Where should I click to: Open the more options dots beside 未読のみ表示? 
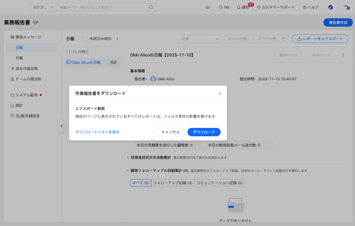pos(117,39)
